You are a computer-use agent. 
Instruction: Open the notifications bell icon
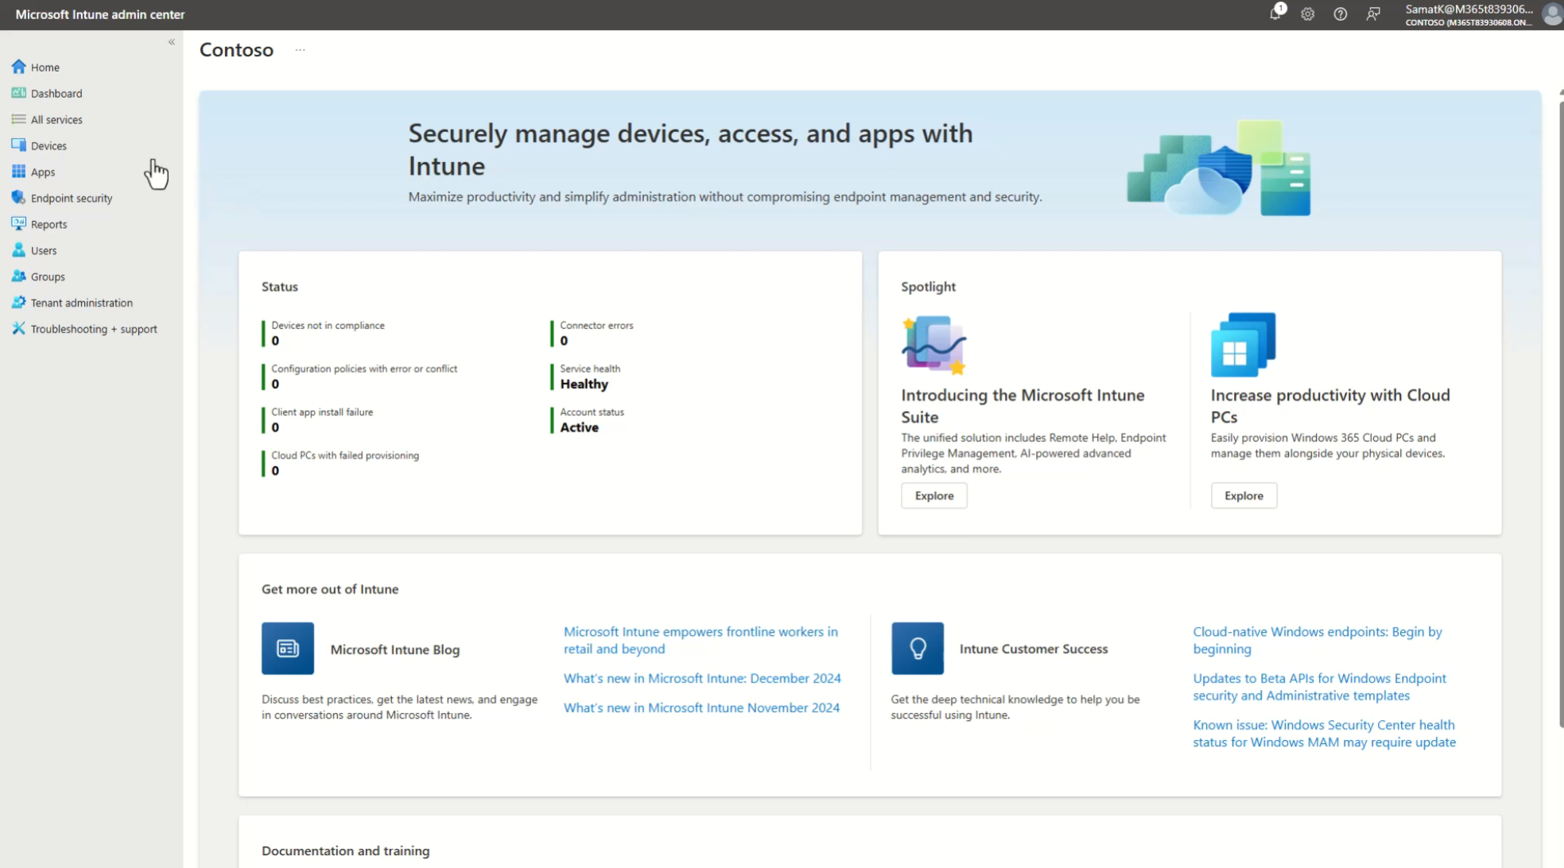click(x=1275, y=14)
